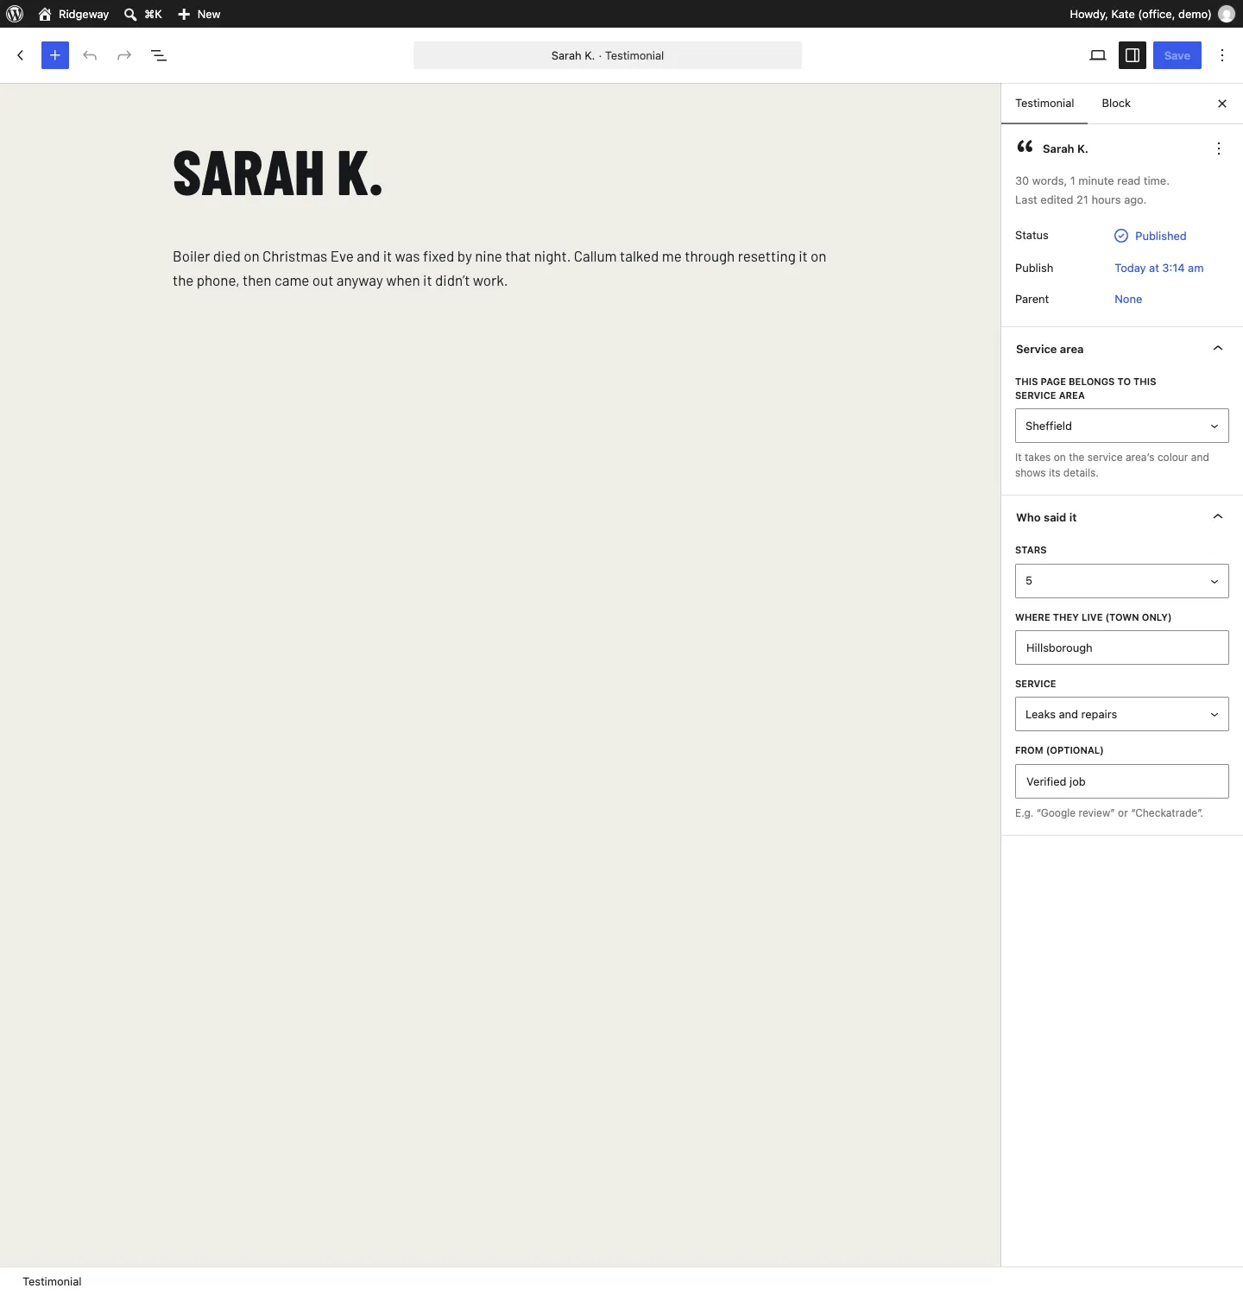
Task: Change the Published status
Action: point(1151,236)
